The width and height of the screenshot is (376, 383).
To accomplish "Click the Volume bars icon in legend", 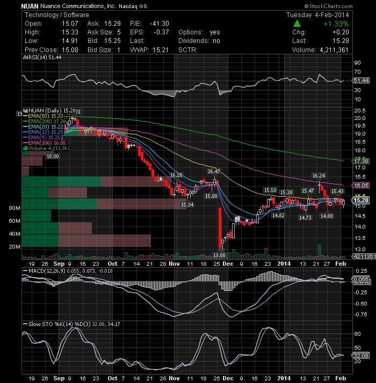I will pyautogui.click(x=25, y=148).
